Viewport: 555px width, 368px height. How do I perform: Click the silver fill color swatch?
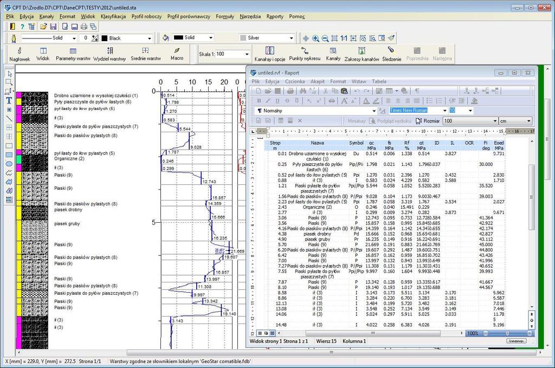coord(243,38)
